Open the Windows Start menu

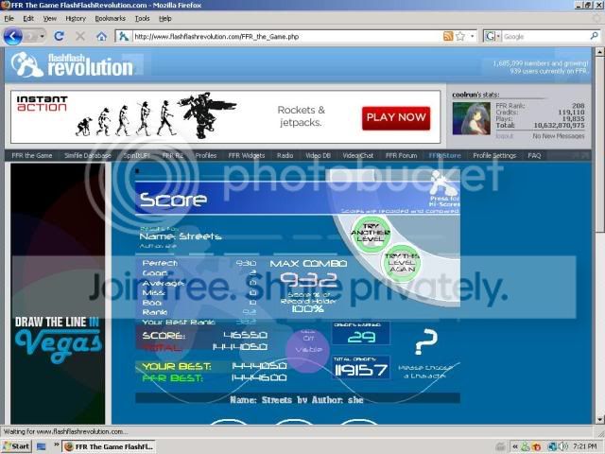pyautogui.click(x=16, y=445)
